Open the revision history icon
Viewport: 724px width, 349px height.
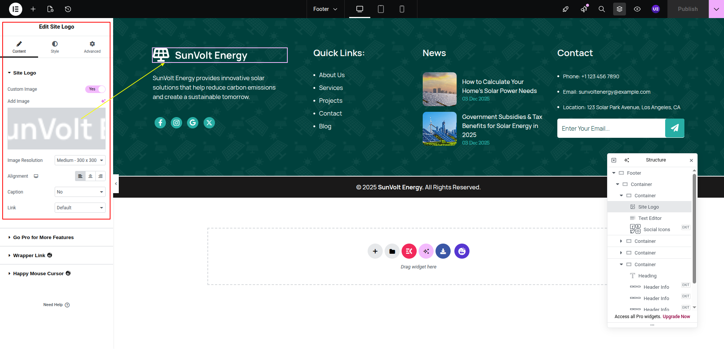pyautogui.click(x=68, y=9)
